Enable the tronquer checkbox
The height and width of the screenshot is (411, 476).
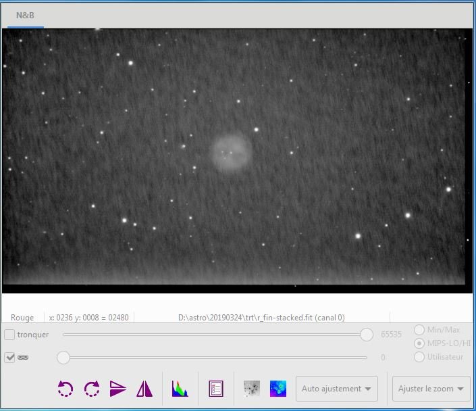click(x=9, y=335)
